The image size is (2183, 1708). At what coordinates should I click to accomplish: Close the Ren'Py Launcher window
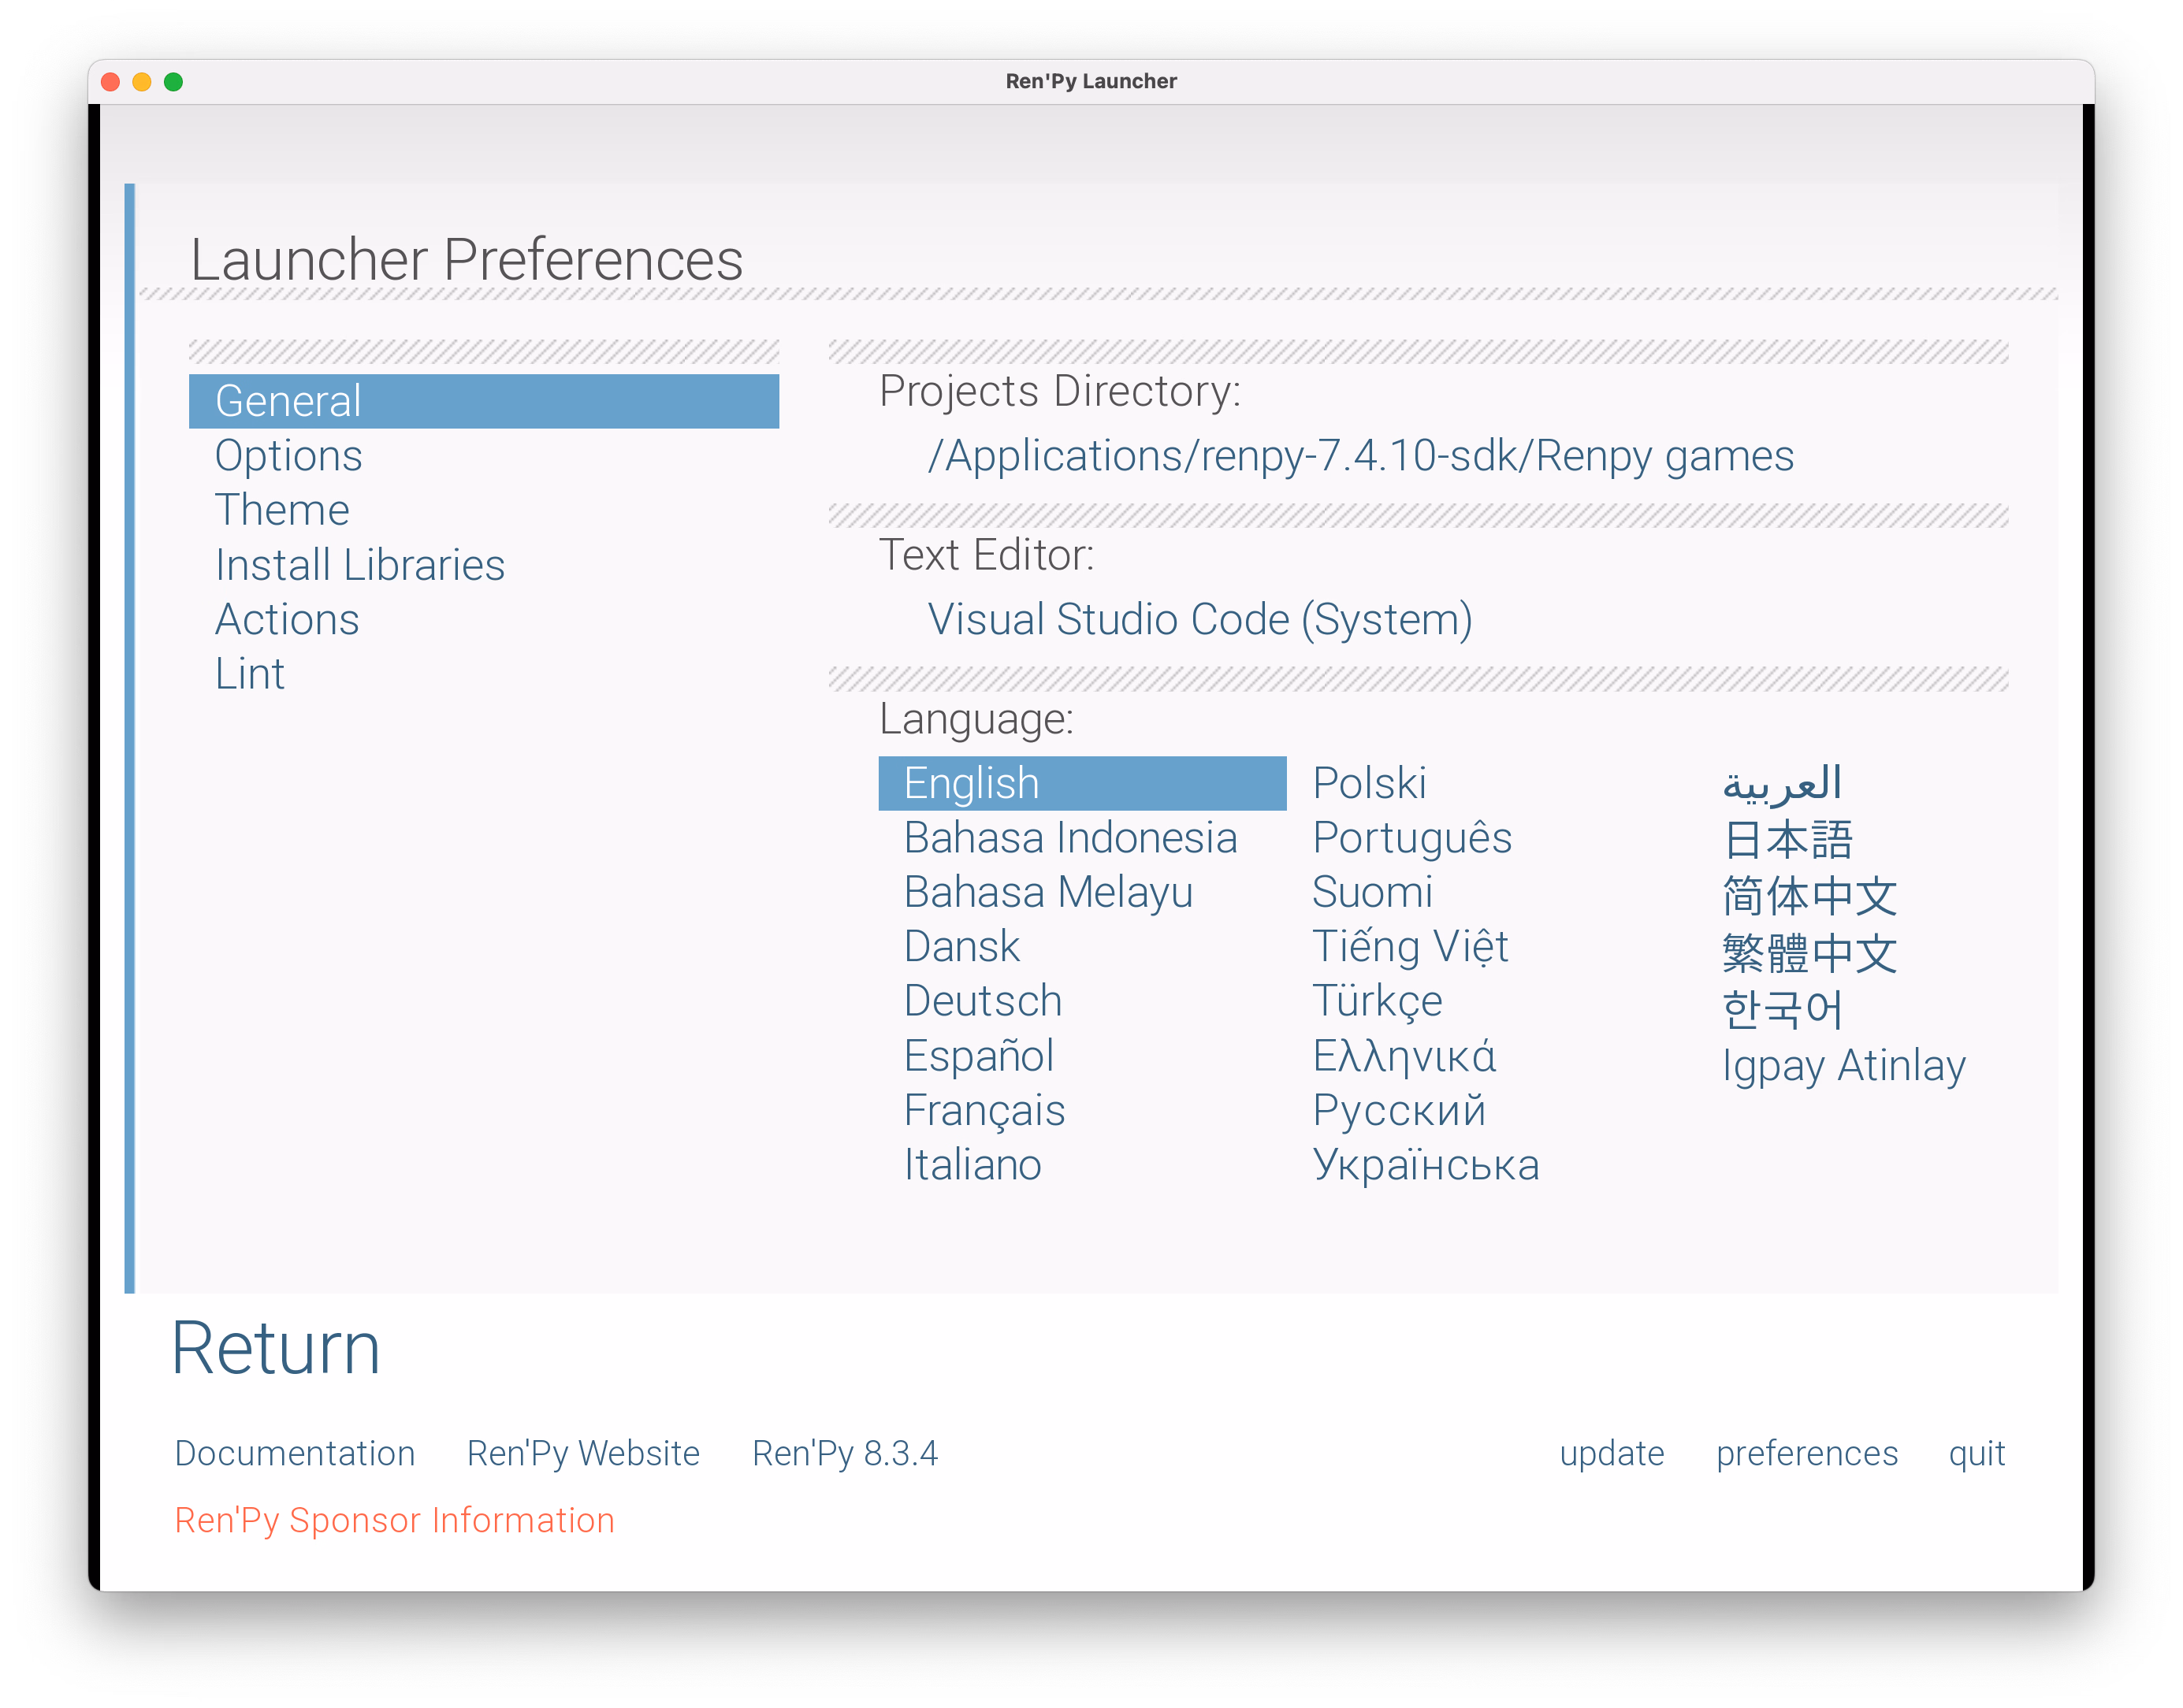point(111,82)
